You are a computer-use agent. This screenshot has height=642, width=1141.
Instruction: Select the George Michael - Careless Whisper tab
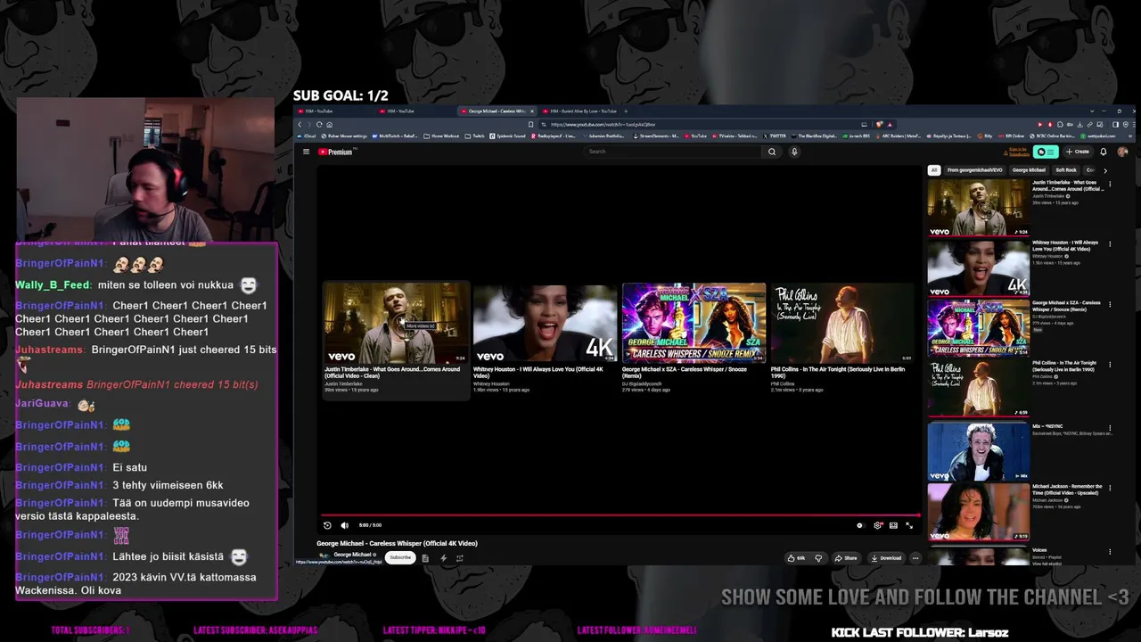pyautogui.click(x=496, y=111)
